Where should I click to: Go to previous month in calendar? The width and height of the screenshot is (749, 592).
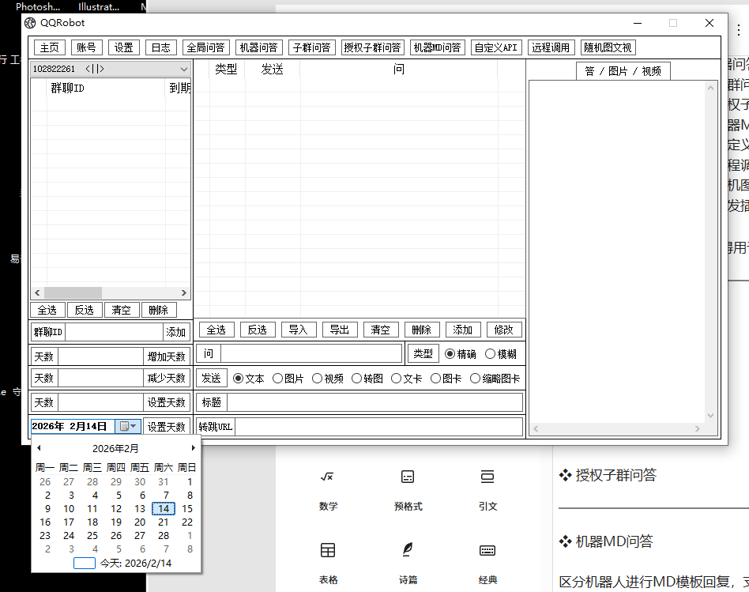39,448
